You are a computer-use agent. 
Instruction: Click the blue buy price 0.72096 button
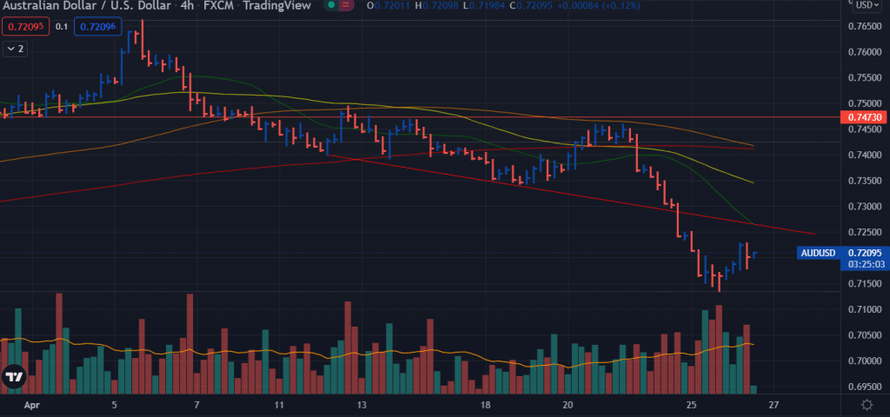click(98, 26)
